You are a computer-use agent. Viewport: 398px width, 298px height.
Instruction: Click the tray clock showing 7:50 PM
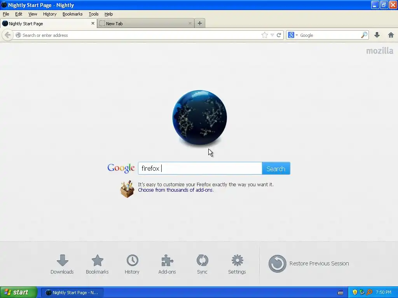(384, 292)
